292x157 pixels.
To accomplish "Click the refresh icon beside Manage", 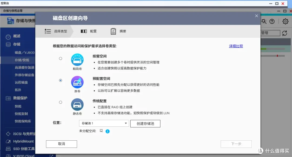I will (285, 33).
